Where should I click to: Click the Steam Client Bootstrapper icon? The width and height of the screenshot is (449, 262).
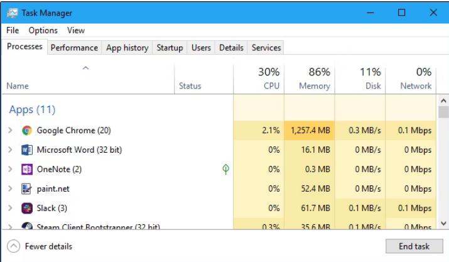pyautogui.click(x=27, y=226)
